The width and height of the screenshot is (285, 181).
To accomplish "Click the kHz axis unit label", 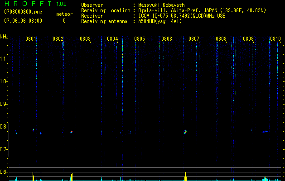I will (x=4, y=37).
